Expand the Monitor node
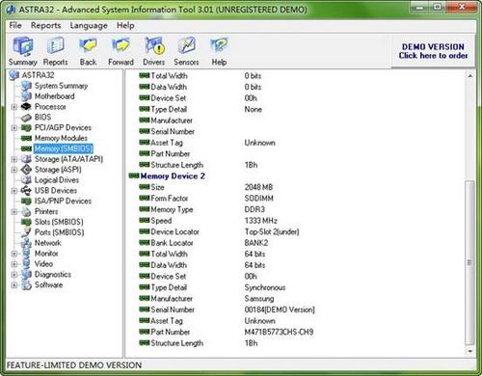This screenshot has height=376, width=482. click(13, 254)
